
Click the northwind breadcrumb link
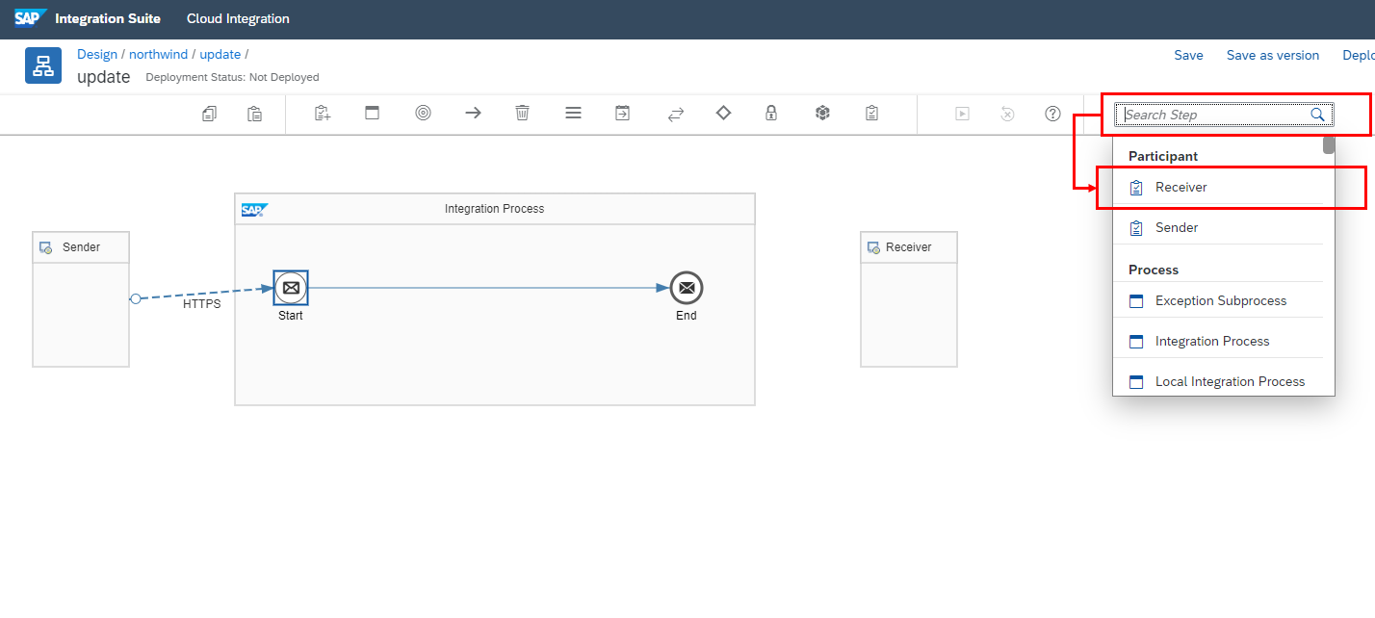pos(158,54)
